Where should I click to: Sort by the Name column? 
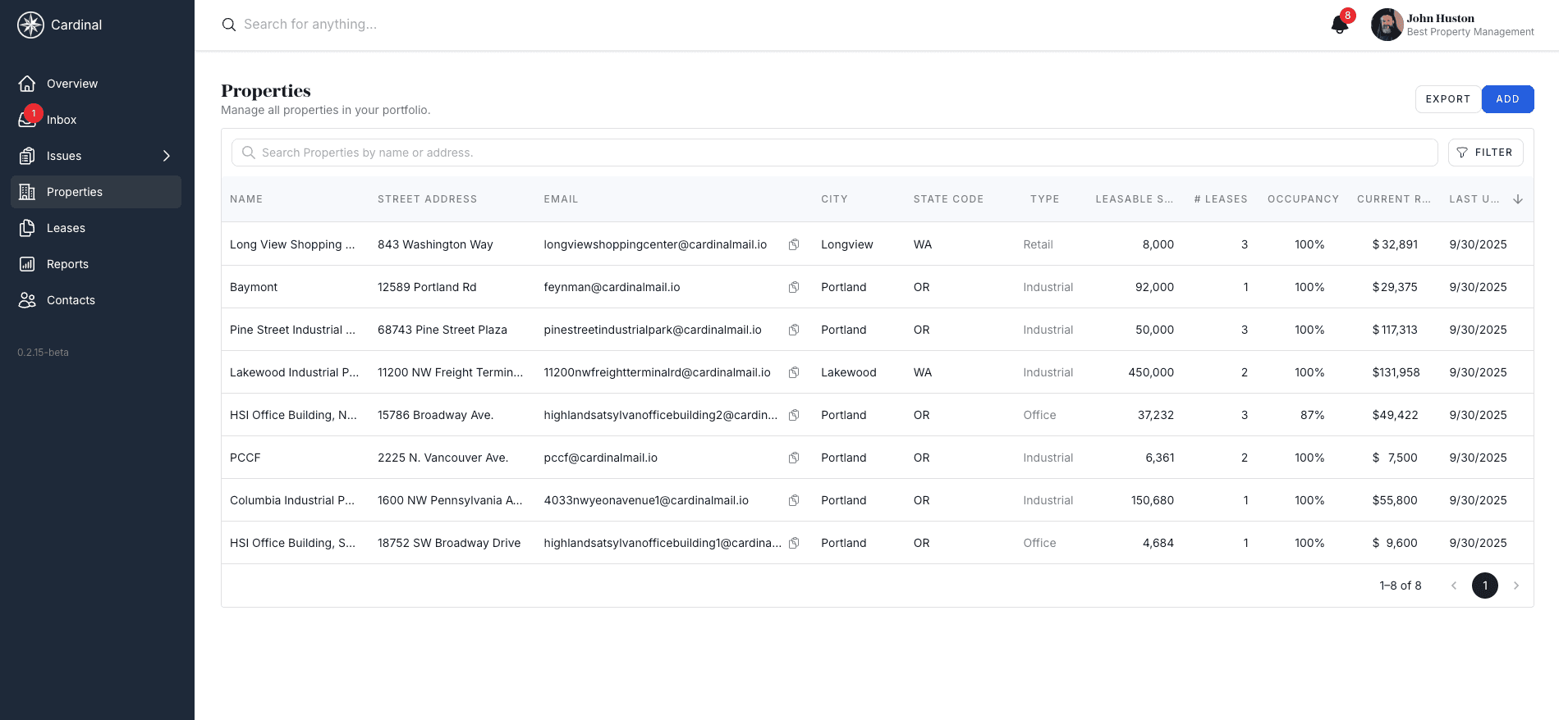coord(246,199)
